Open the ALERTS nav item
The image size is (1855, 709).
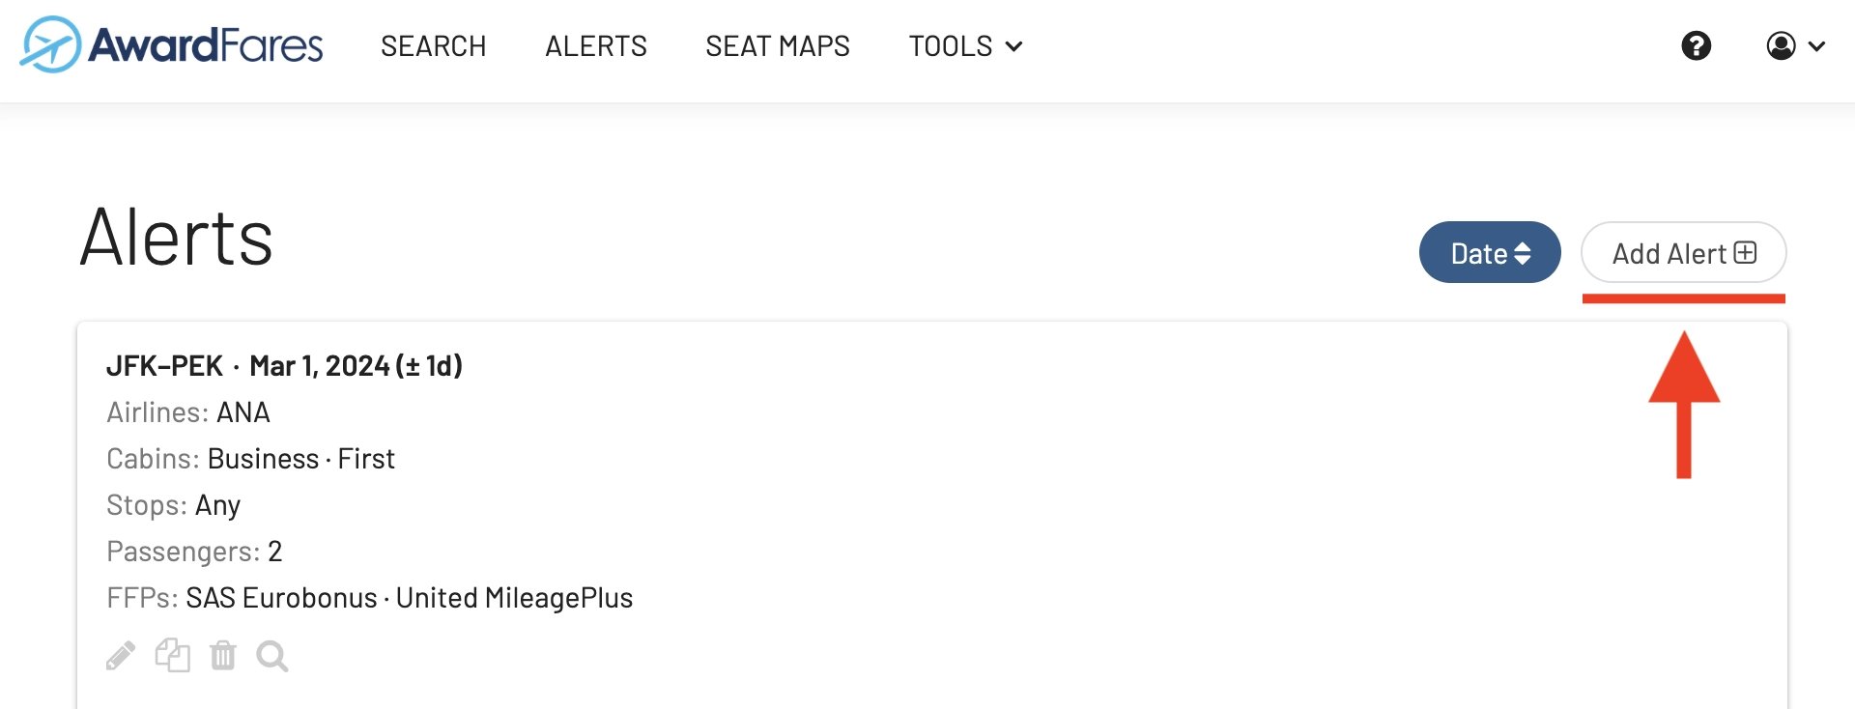pyautogui.click(x=596, y=46)
